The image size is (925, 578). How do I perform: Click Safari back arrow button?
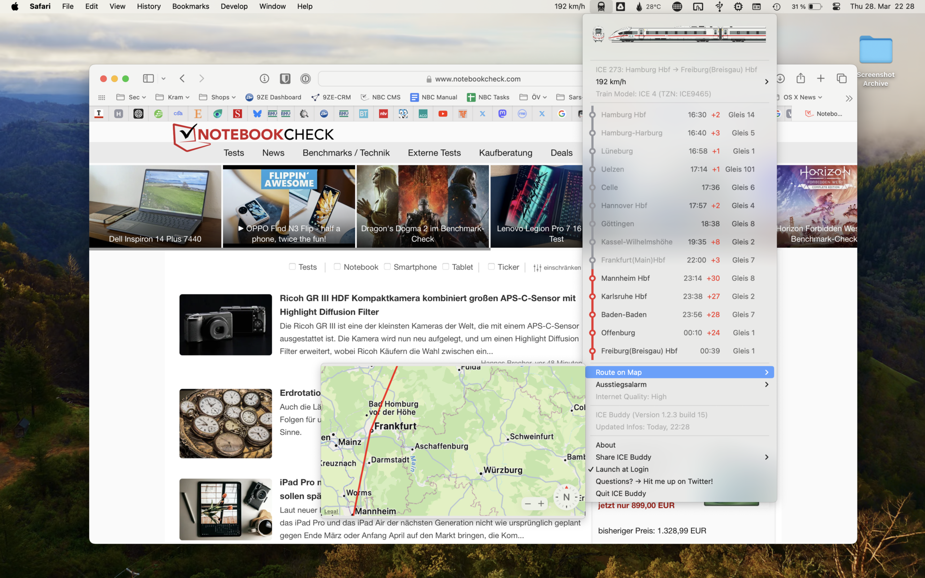[182, 79]
